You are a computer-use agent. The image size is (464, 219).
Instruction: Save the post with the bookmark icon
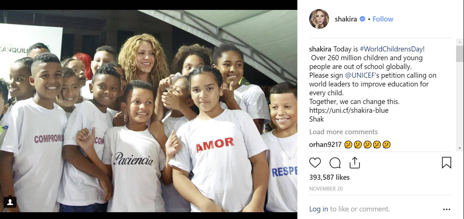(446, 163)
